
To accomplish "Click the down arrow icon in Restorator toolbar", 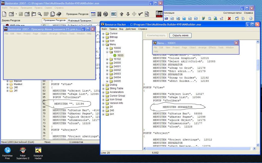I will [x=128, y=14].
